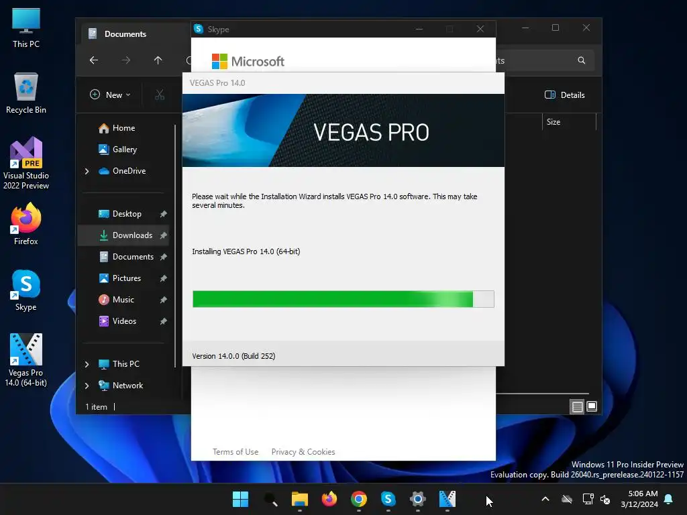Open the New dropdown in Explorer
This screenshot has width=687, height=515.
[110, 95]
